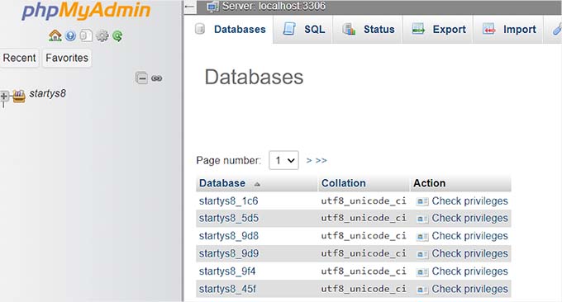This screenshot has width=562, height=302.
Task: Click ascending sort arrow beside Database
Action: 257,184
